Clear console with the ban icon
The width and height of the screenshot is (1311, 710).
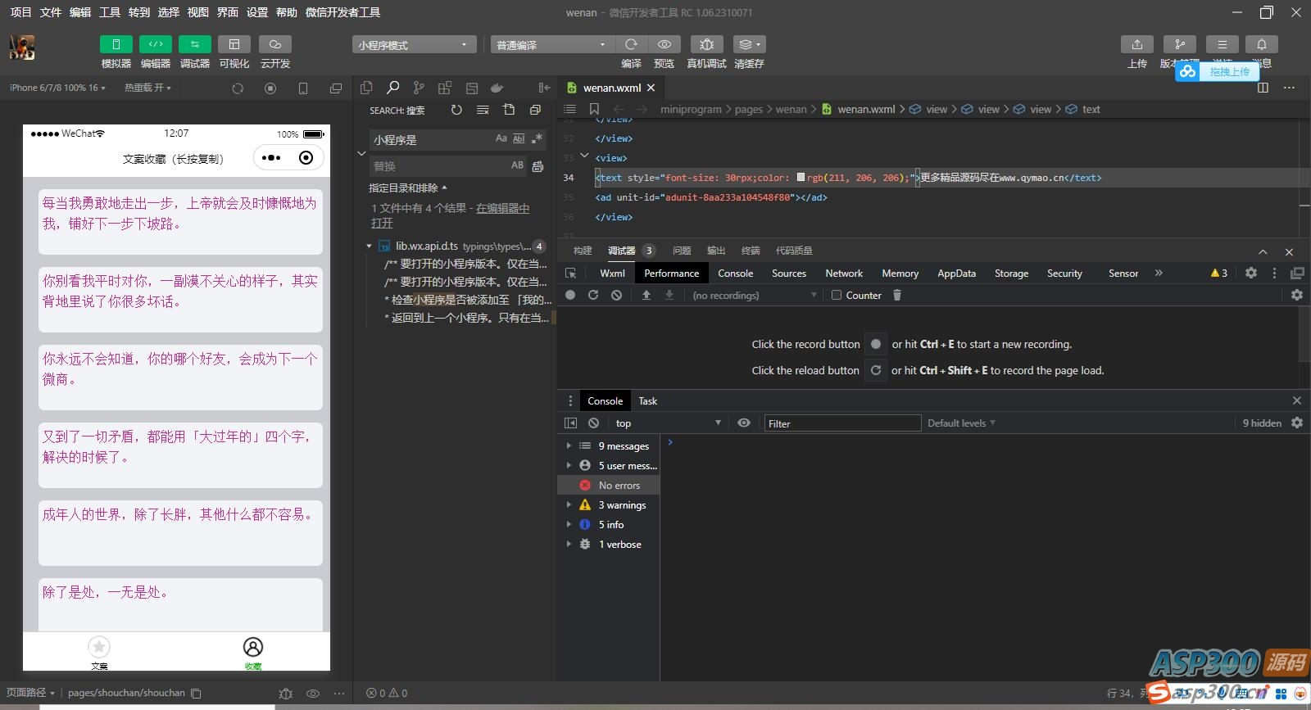593,423
